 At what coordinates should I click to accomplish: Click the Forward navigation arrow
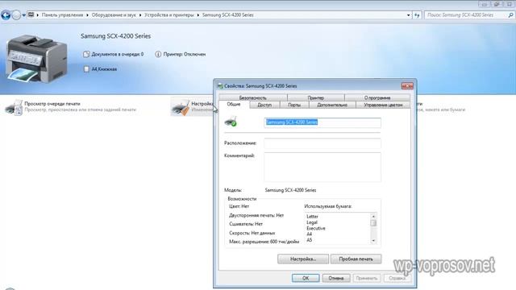click(x=16, y=15)
